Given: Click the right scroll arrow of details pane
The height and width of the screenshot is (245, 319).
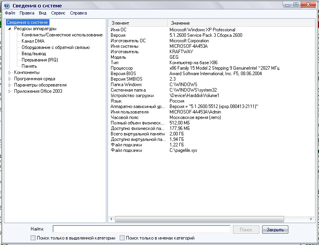Looking at the screenshot, I should pyautogui.click(x=311, y=219).
